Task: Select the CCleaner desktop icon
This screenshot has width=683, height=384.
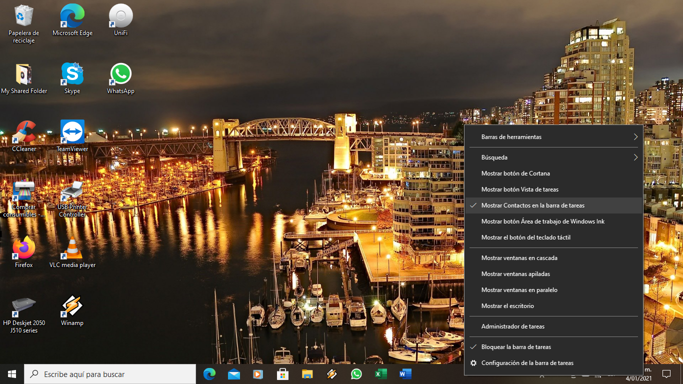Action: tap(24, 136)
